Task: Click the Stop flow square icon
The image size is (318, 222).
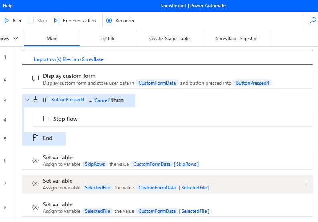Action: 46,118
